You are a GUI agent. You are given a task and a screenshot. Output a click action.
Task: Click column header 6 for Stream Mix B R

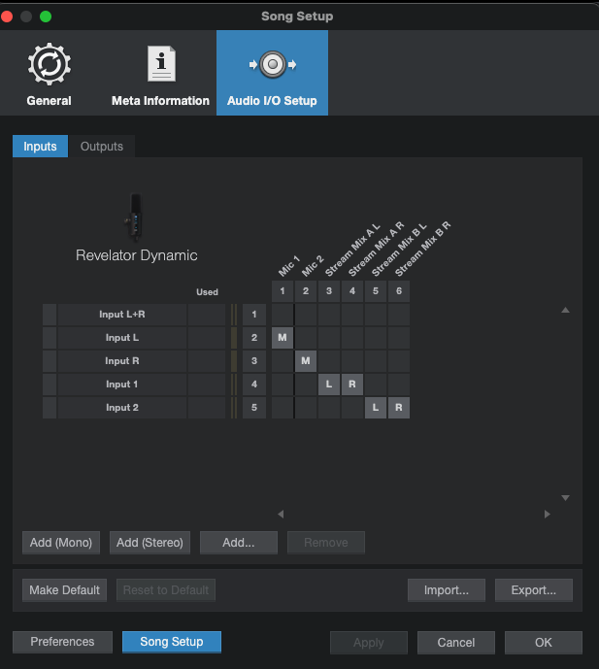click(x=399, y=291)
